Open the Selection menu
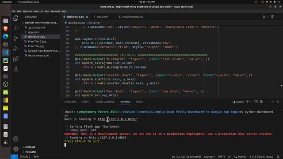283x159 pixels. (x=27, y=11)
